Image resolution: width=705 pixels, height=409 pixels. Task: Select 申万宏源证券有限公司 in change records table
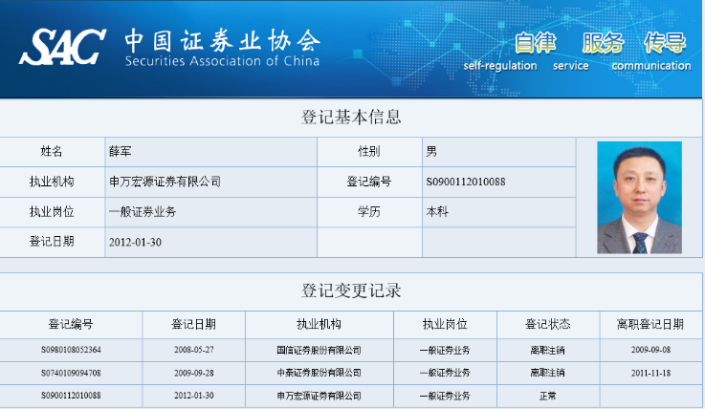point(319,396)
